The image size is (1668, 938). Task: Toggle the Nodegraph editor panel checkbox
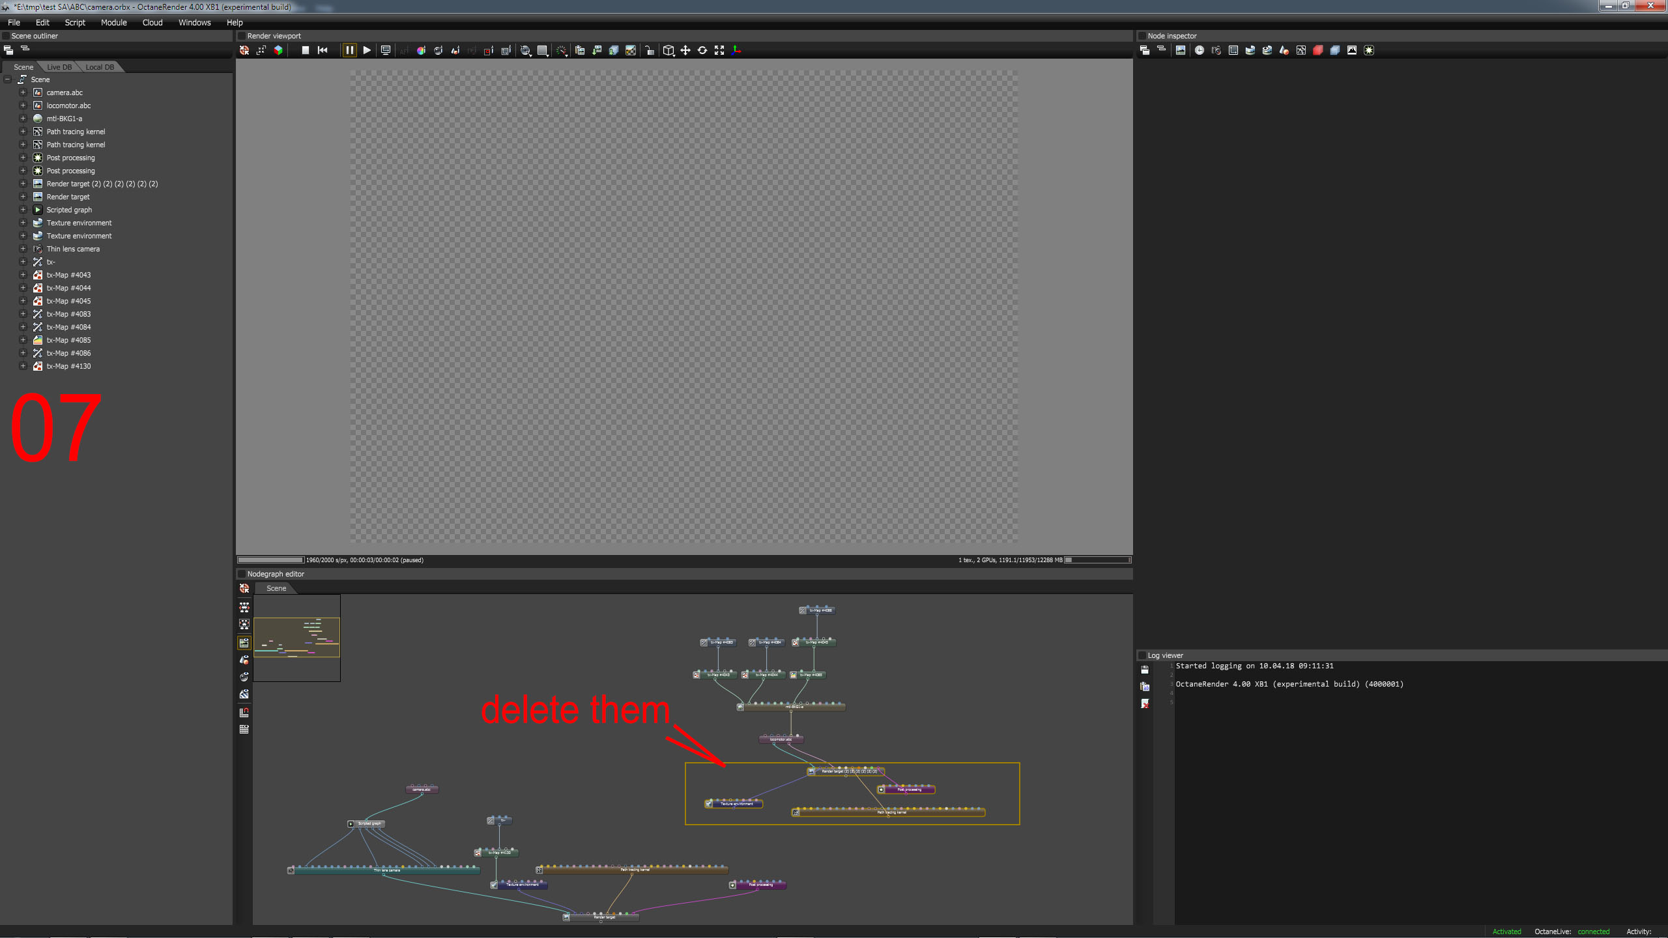241,574
